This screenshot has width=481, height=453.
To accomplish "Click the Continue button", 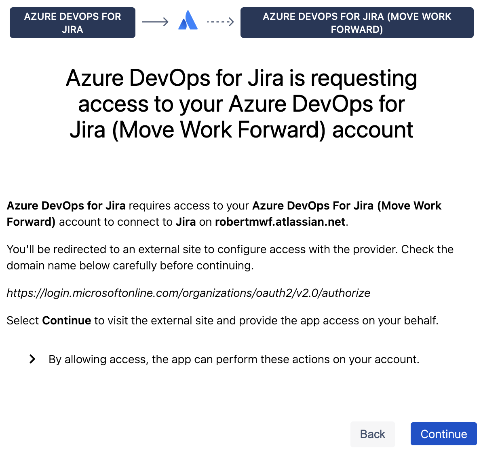I will pos(443,434).
